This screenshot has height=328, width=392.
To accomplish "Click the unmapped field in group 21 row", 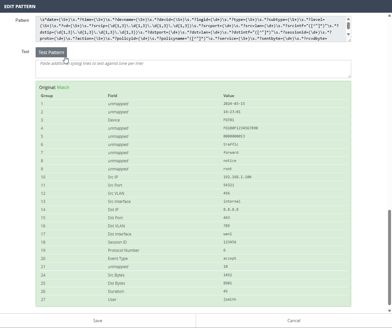I will pos(118,266).
